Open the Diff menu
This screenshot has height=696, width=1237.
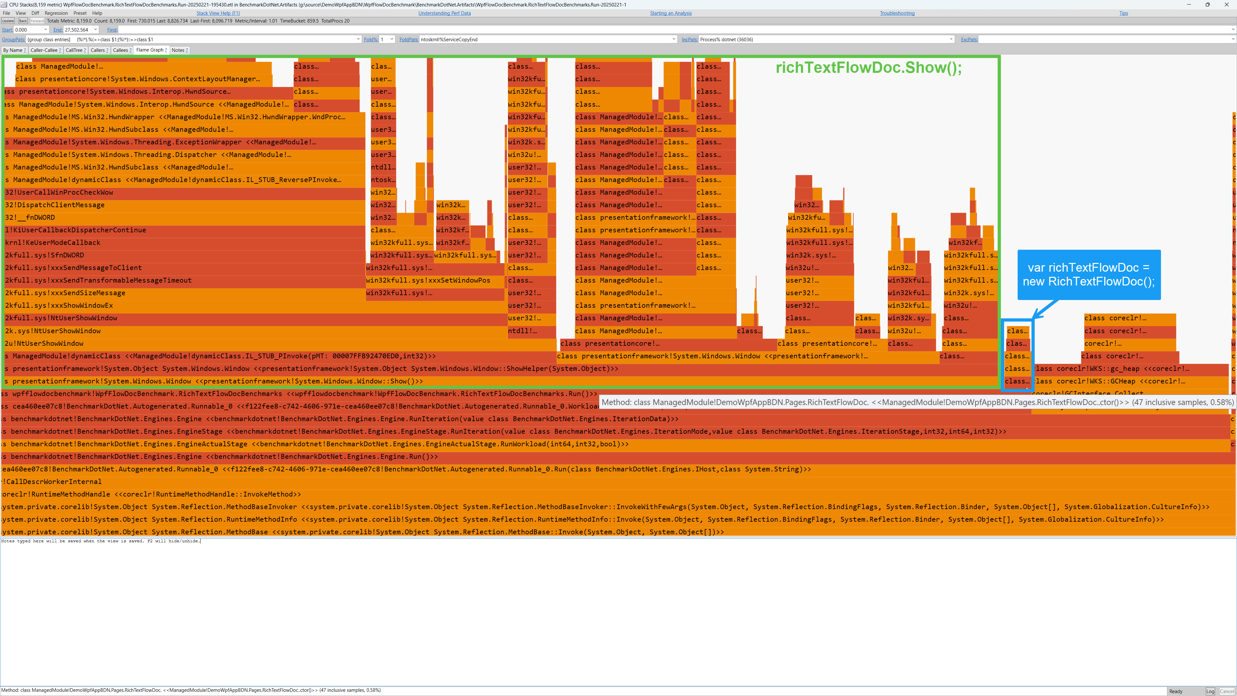(x=35, y=14)
